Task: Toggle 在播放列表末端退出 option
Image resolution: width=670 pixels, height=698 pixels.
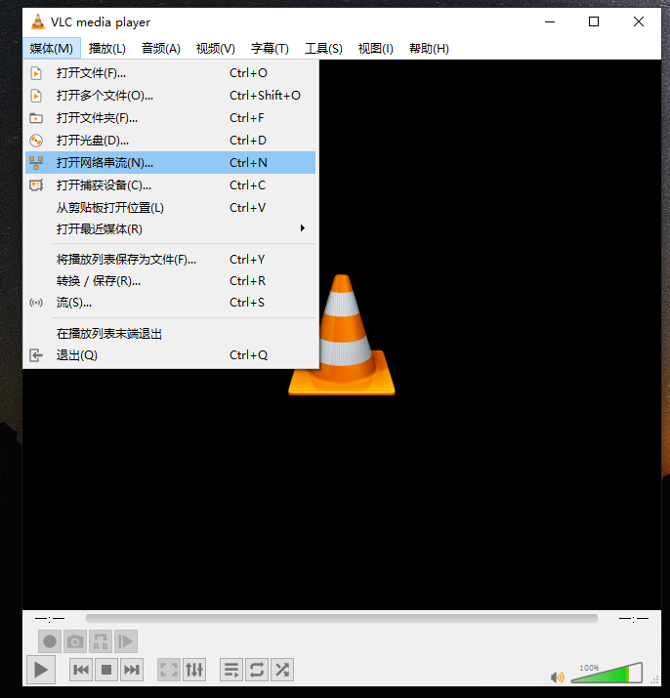Action: [x=171, y=334]
